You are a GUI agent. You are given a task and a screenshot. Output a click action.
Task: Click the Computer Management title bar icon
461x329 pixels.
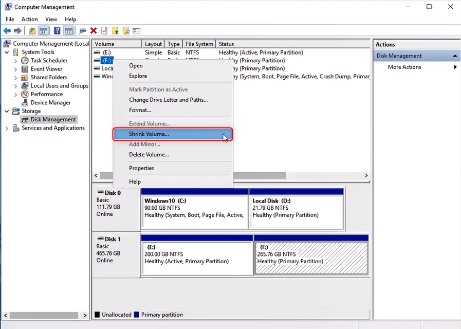click(x=8, y=7)
